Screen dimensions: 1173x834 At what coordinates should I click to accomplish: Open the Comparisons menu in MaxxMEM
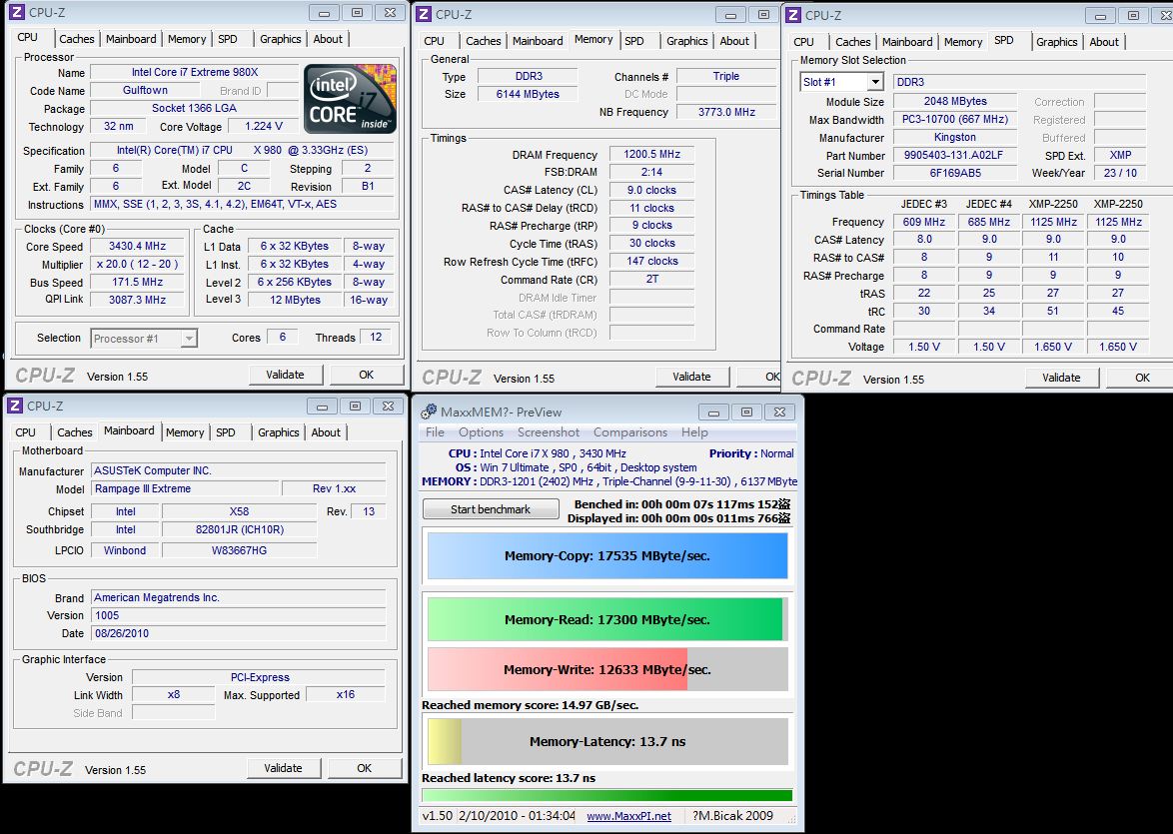[629, 432]
